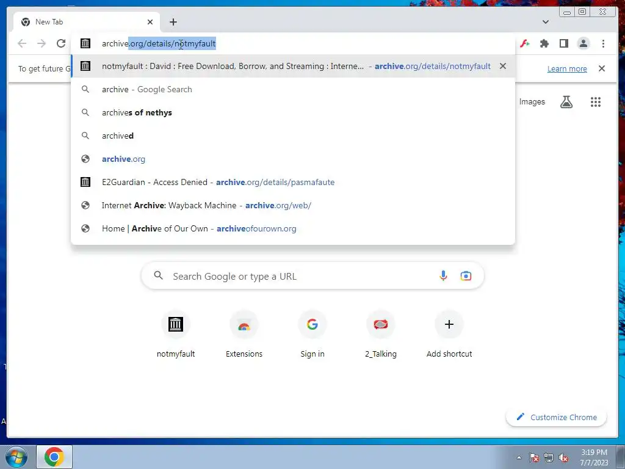Choose the E2Guardian Access Denied suggestion
The width and height of the screenshot is (625, 469).
tap(293, 182)
